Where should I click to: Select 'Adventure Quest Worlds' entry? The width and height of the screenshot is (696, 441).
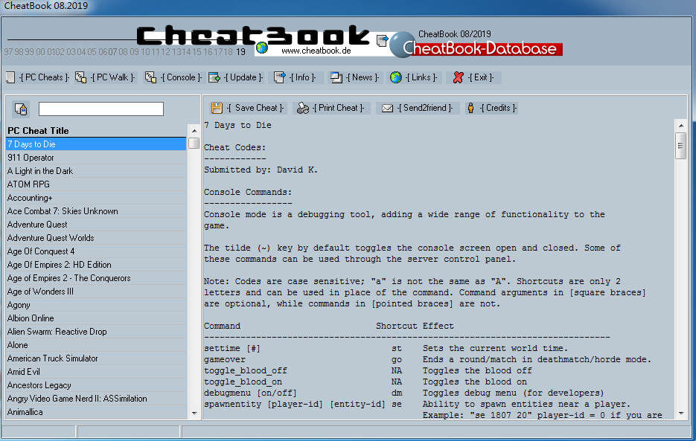(x=96, y=238)
